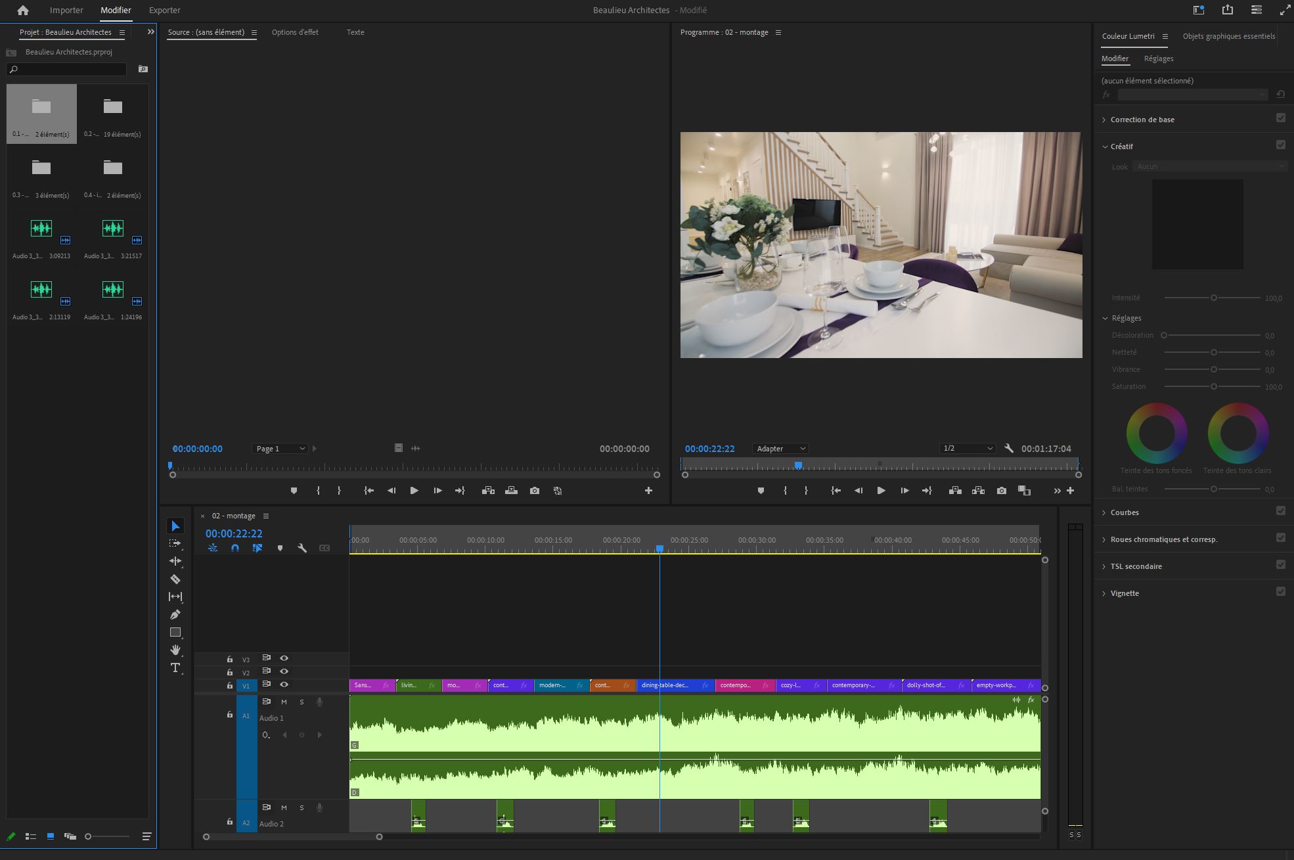Viewport: 1294px width, 860px height.
Task: Disable the Créatif section checkbox
Action: 1280,145
